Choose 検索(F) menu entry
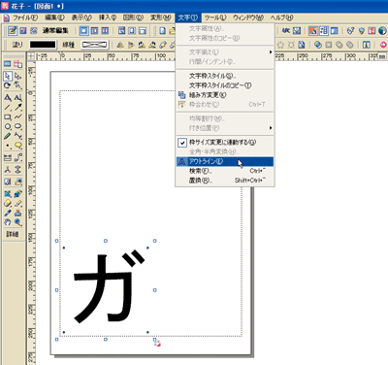 [x=225, y=171]
